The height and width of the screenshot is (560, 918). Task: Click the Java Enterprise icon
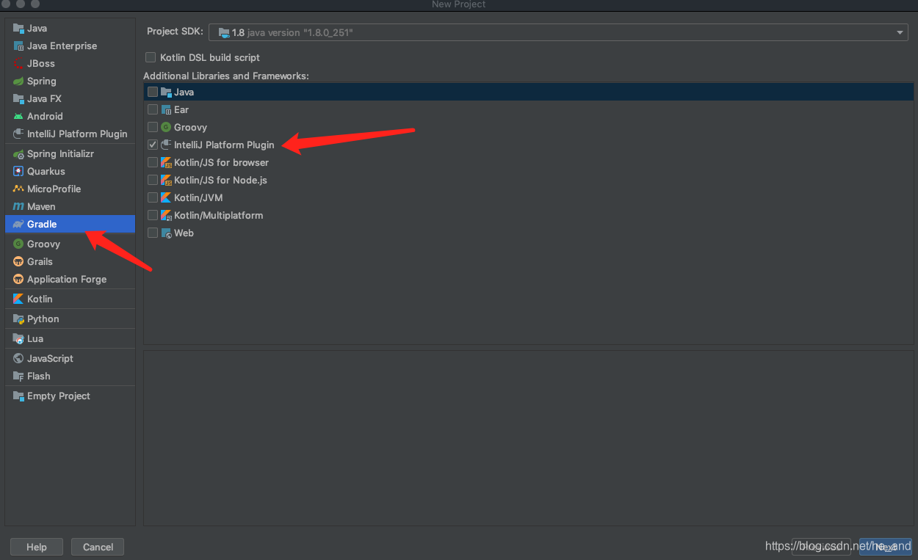(18, 46)
